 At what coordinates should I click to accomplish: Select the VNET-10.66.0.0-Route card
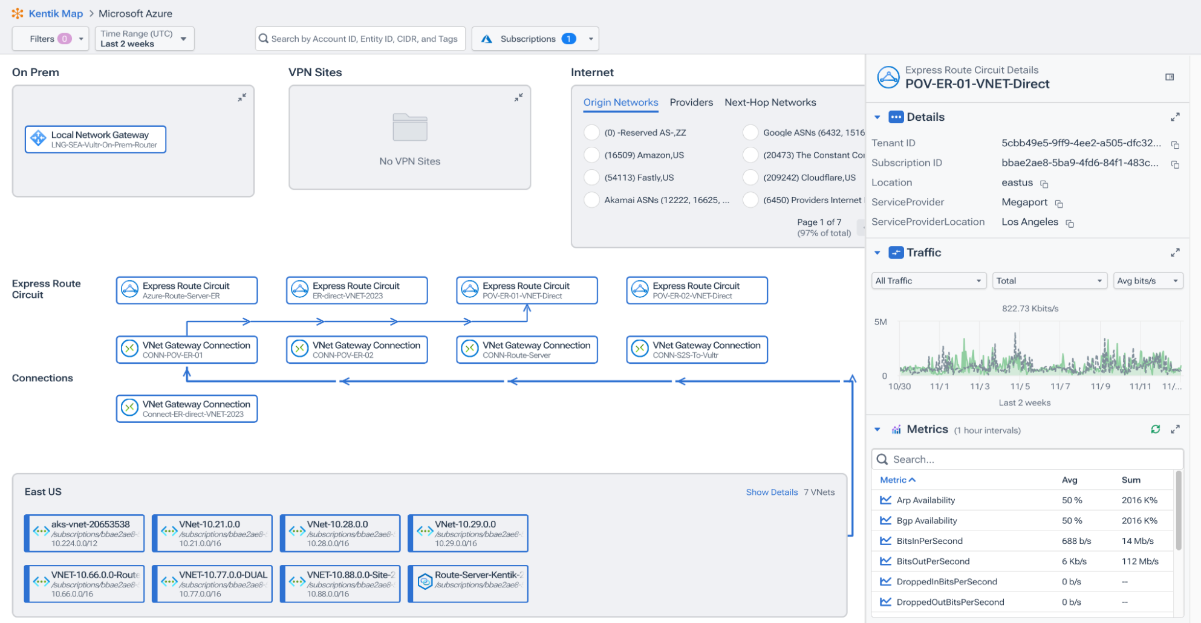click(84, 584)
